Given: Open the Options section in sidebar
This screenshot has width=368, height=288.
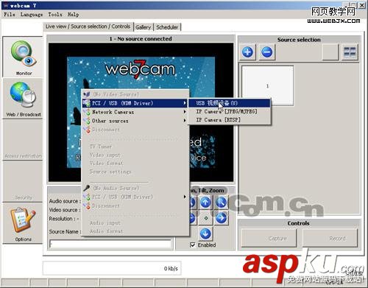Looking at the screenshot, I should [23, 223].
